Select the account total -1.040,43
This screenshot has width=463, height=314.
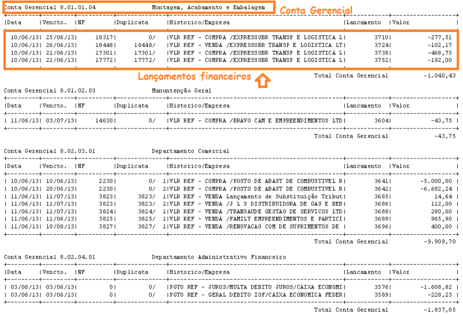[440, 76]
